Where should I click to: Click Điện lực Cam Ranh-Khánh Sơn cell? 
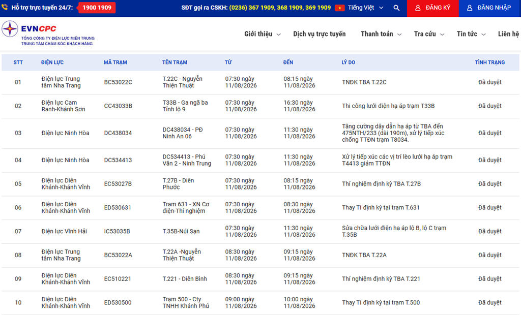(63, 106)
